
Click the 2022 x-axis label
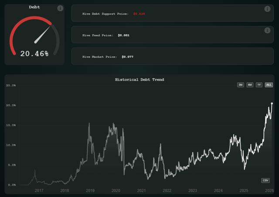pos(167,190)
